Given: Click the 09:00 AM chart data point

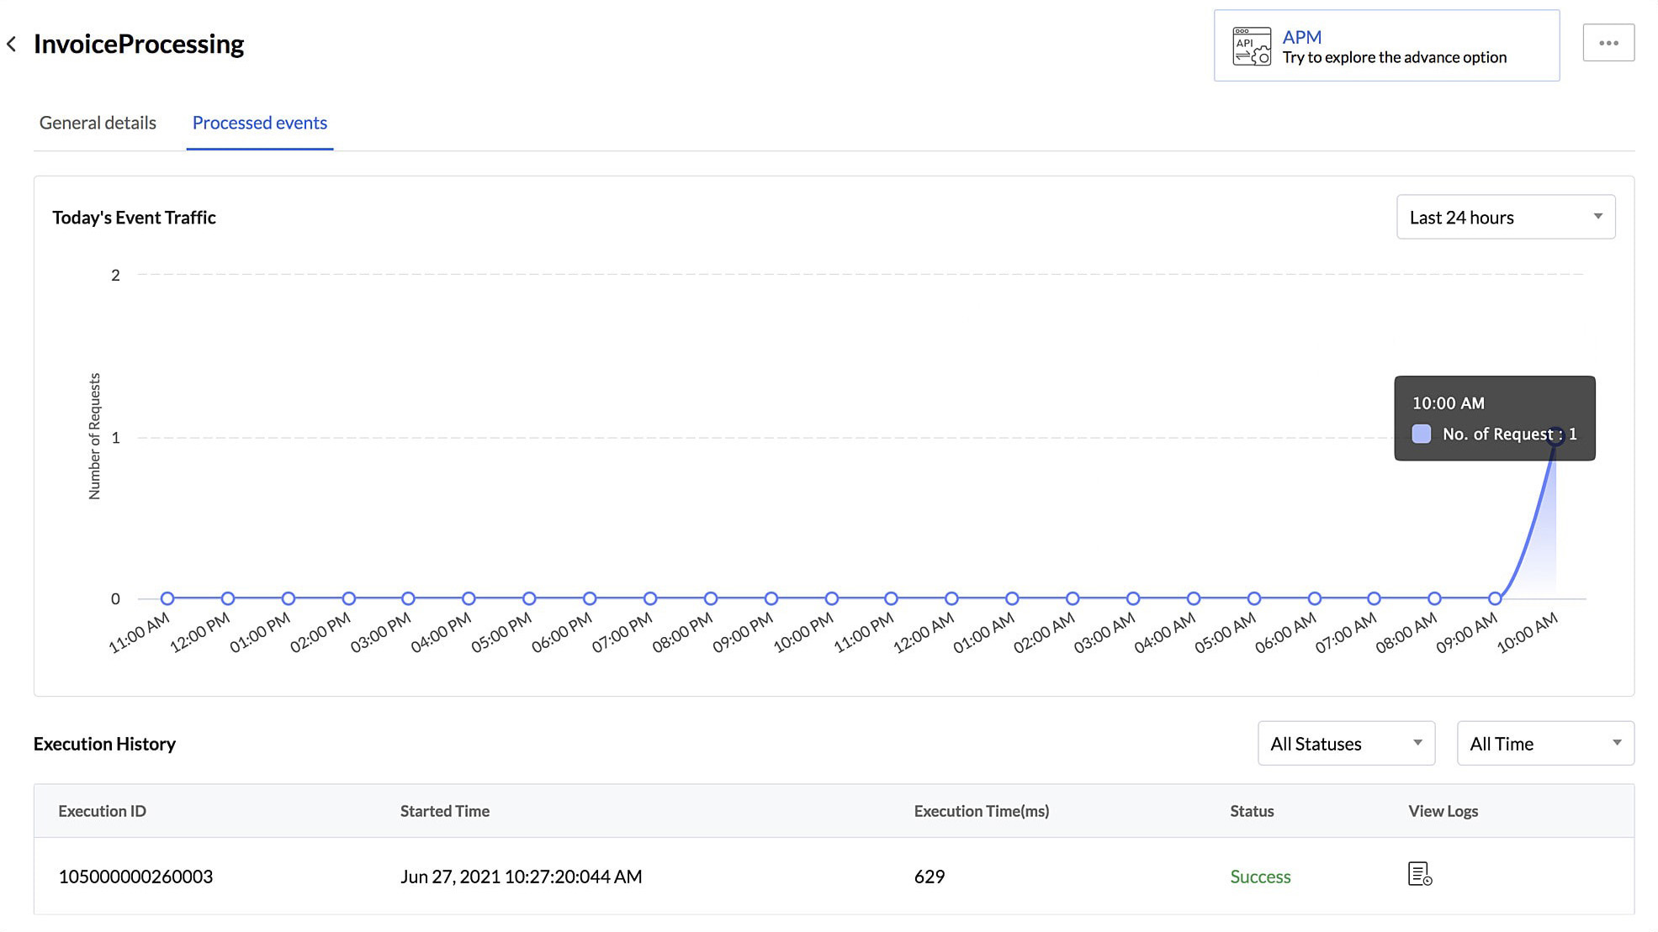Looking at the screenshot, I should 1494,598.
